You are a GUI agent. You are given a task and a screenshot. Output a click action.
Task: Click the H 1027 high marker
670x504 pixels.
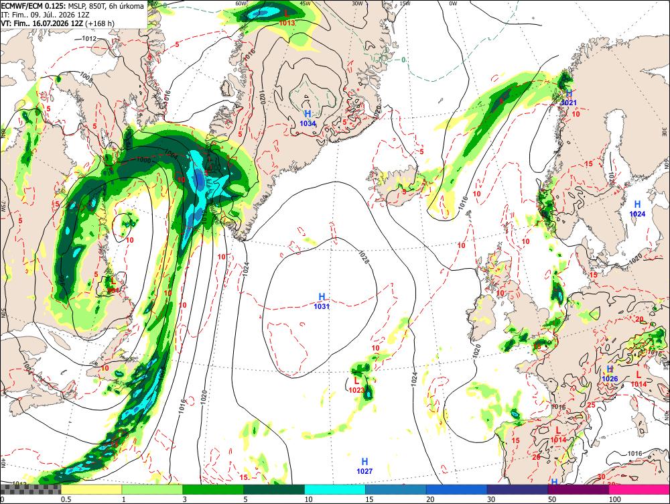(x=364, y=466)
